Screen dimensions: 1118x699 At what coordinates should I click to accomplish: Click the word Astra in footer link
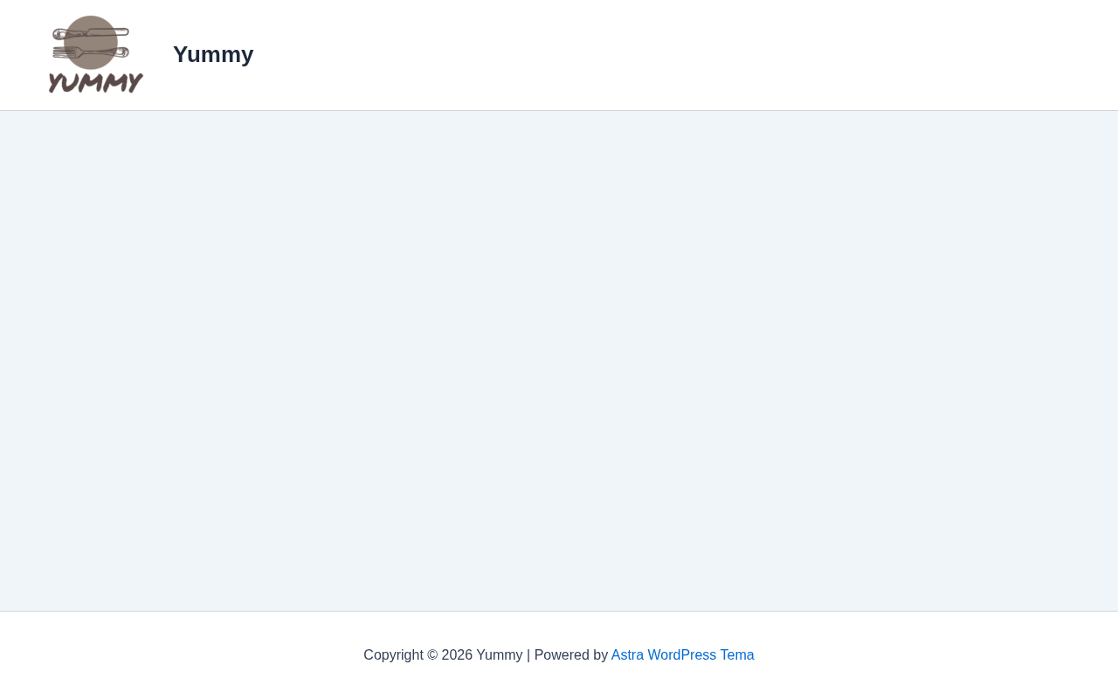pyautogui.click(x=627, y=655)
